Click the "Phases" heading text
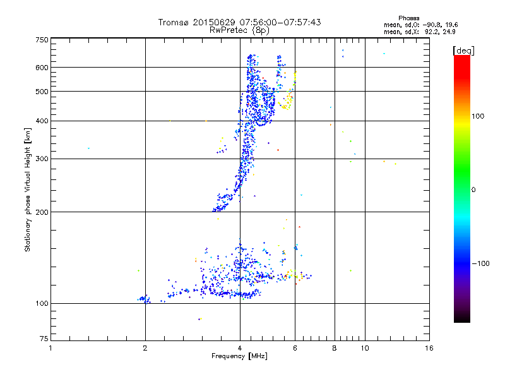Viewport: 505px width, 379px height. 408,18
